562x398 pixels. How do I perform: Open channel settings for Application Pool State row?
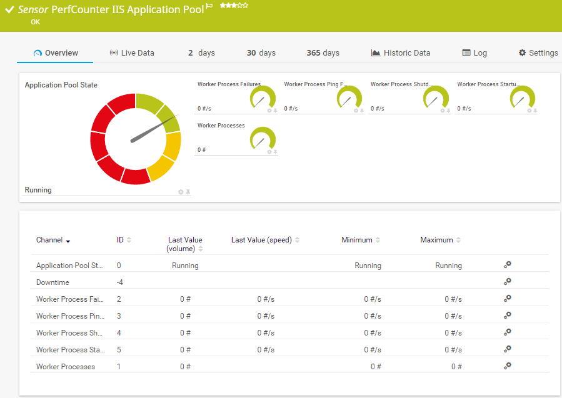click(x=508, y=265)
